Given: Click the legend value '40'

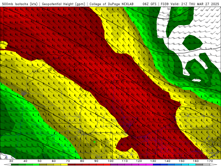Looking at the screenshot, I should pyautogui.click(x=25, y=161).
